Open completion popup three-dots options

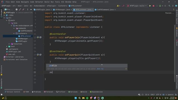(126, 69)
